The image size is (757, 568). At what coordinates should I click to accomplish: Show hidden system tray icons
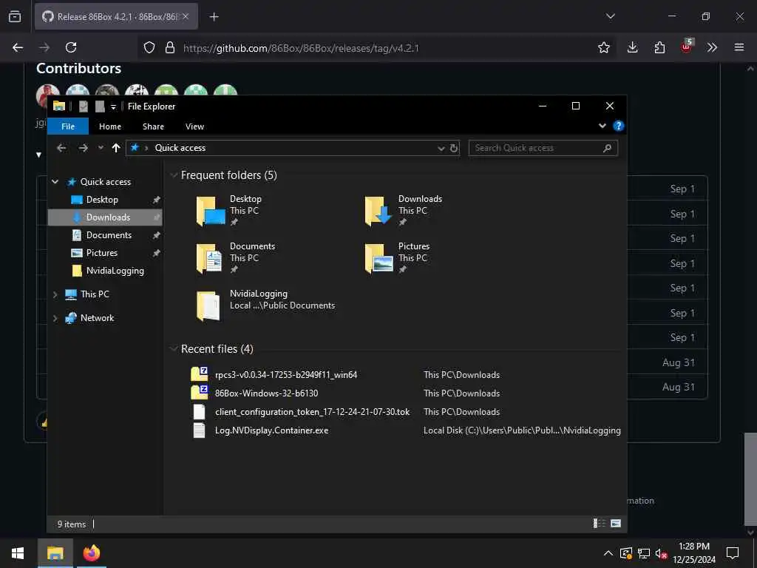pyautogui.click(x=608, y=553)
